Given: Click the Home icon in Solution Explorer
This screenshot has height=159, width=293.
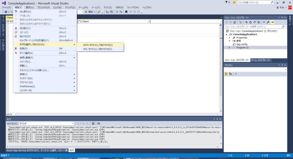Looking at the screenshot, I should [x=235, y=22].
